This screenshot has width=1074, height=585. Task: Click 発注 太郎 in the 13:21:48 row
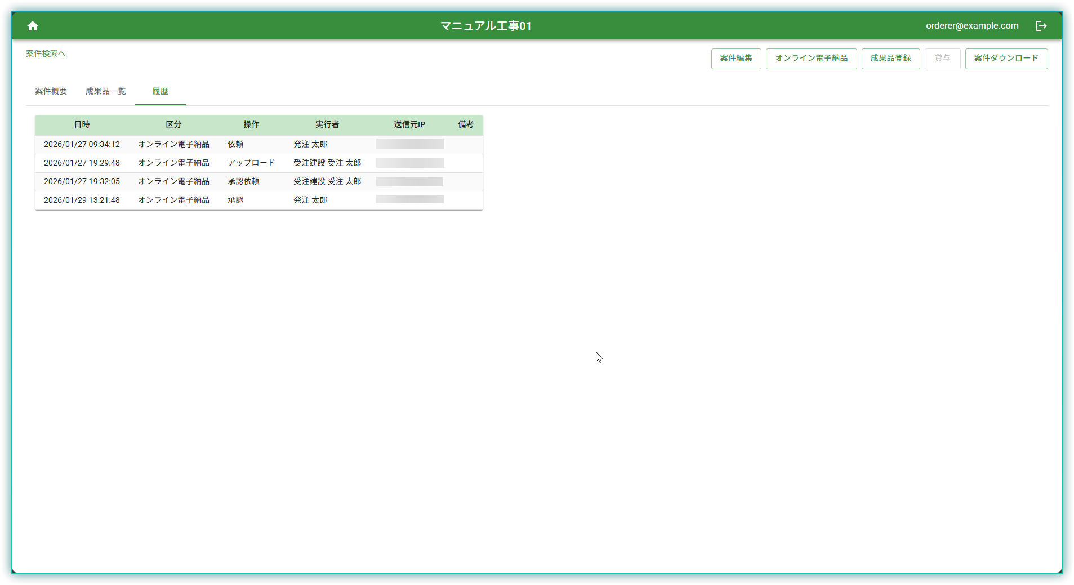(x=310, y=200)
